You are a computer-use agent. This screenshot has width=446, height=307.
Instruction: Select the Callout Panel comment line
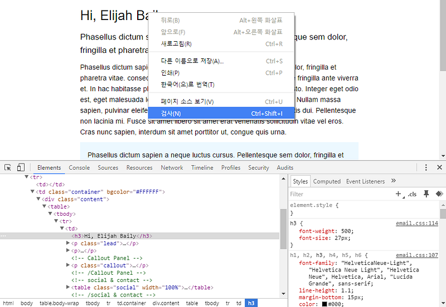coord(107,258)
